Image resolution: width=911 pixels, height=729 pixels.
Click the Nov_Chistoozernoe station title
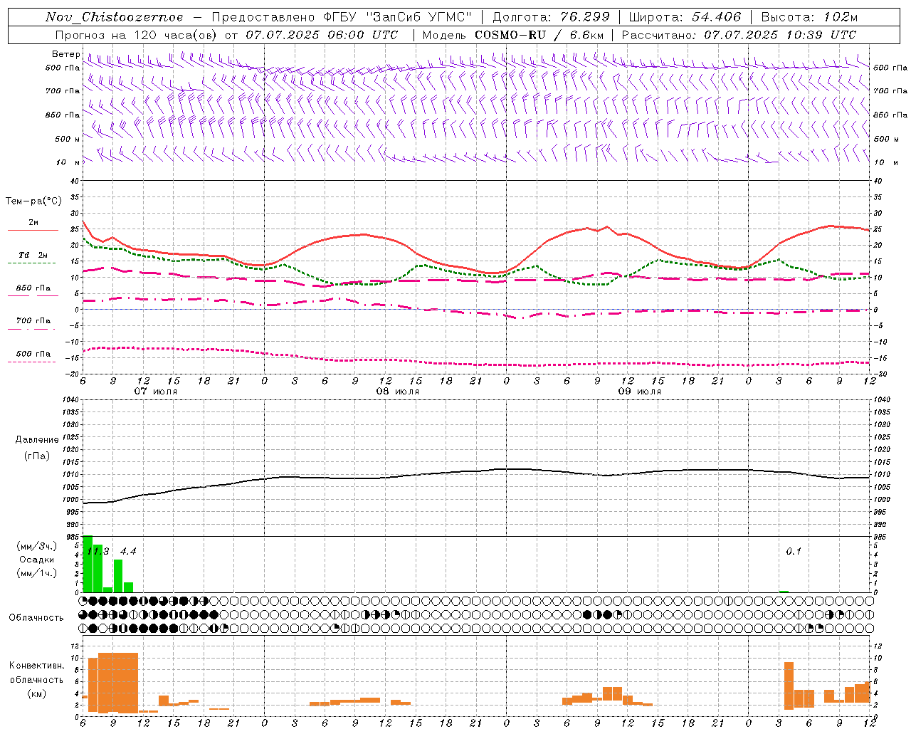click(x=115, y=17)
